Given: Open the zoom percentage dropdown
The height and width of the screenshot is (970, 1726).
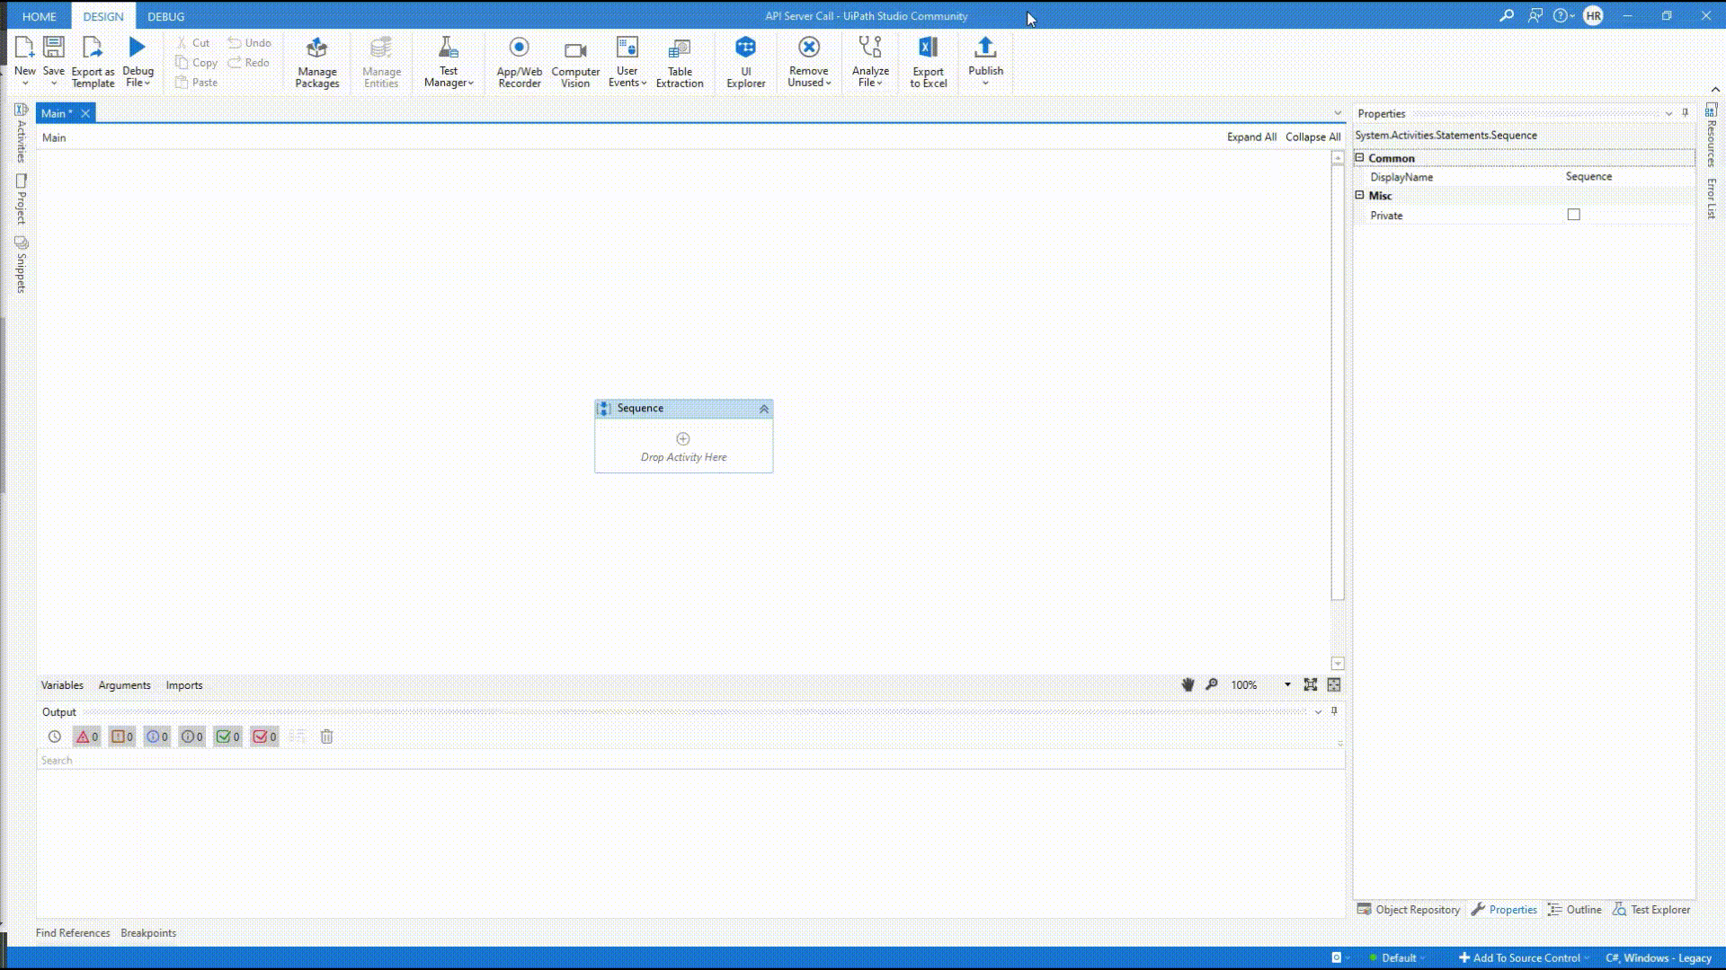Looking at the screenshot, I should click(x=1287, y=684).
